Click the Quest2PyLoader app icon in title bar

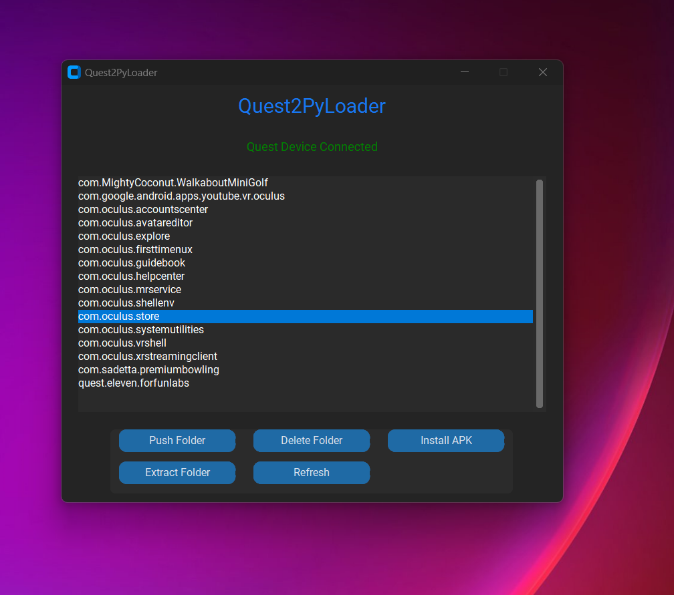tap(74, 73)
